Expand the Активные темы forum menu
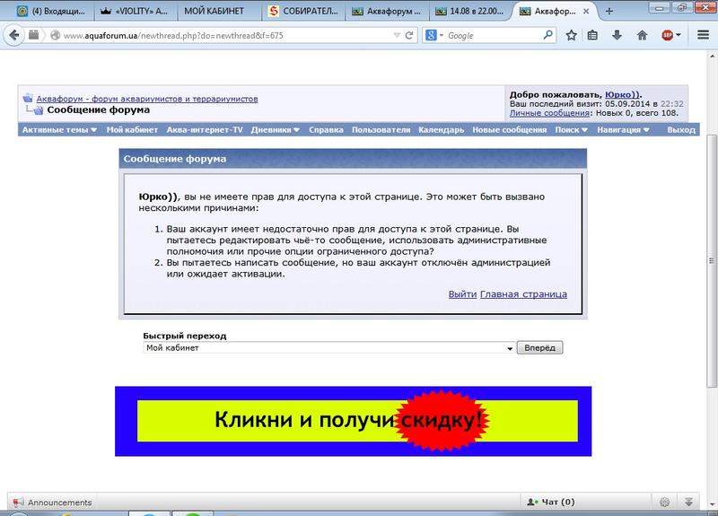The height and width of the screenshot is (516, 718). (58, 130)
